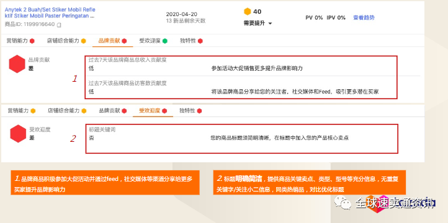Click text 过去7天该品牌商品总收入贡献度
448x223 pixels.
127,60
